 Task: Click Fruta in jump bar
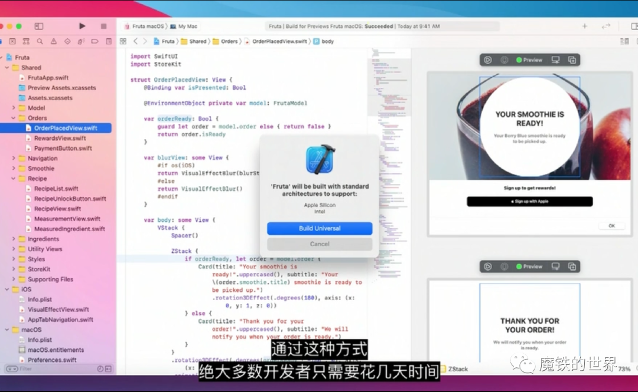coord(164,41)
